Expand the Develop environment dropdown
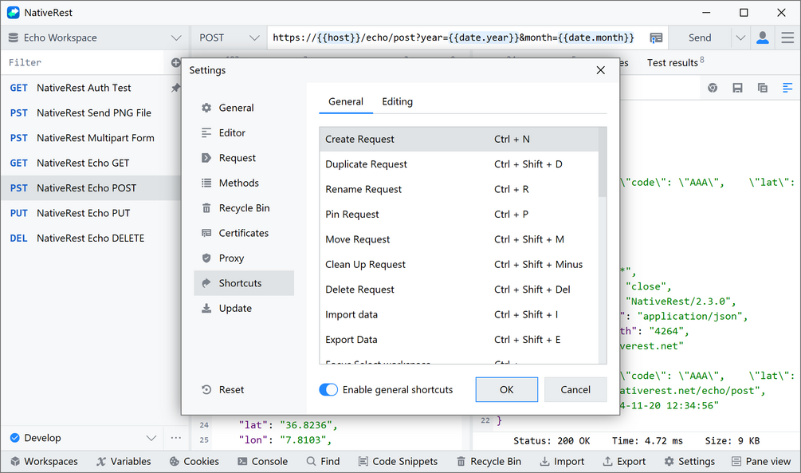This screenshot has width=801, height=473. pyautogui.click(x=151, y=438)
